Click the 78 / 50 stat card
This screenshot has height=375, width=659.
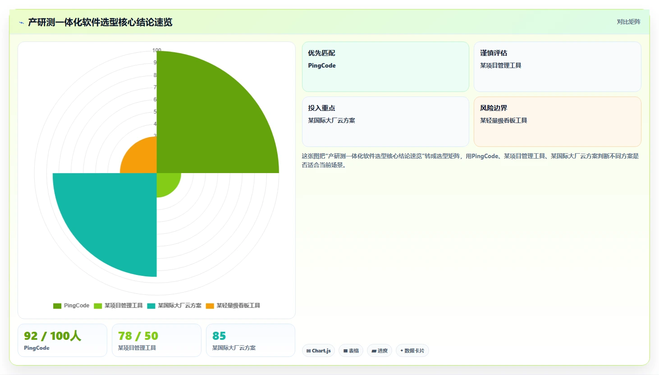[x=156, y=340]
